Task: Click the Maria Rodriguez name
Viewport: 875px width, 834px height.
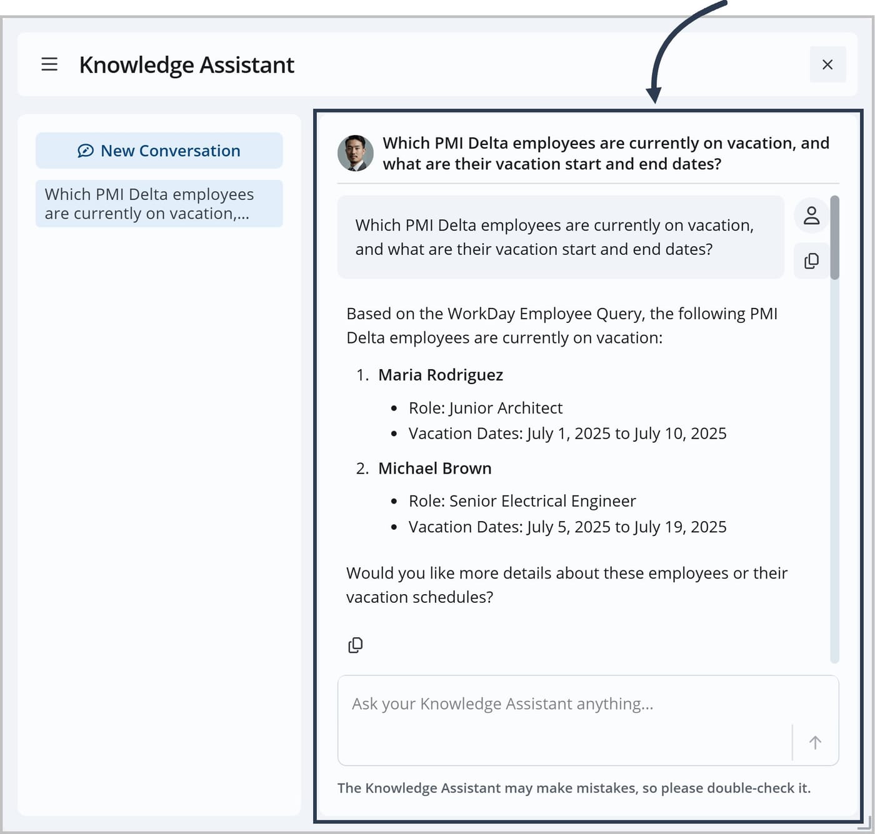Action: [441, 375]
